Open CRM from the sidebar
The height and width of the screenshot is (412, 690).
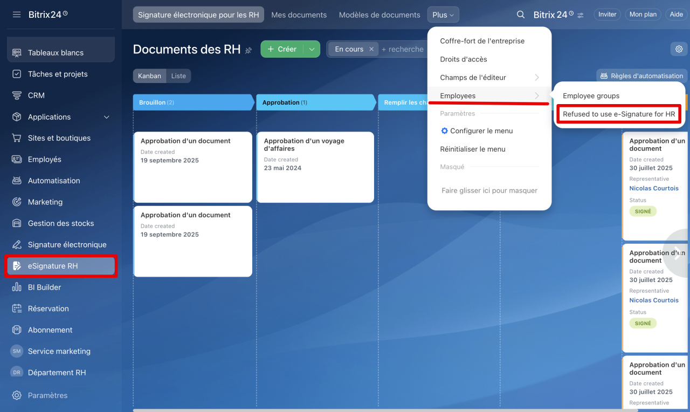coord(36,95)
